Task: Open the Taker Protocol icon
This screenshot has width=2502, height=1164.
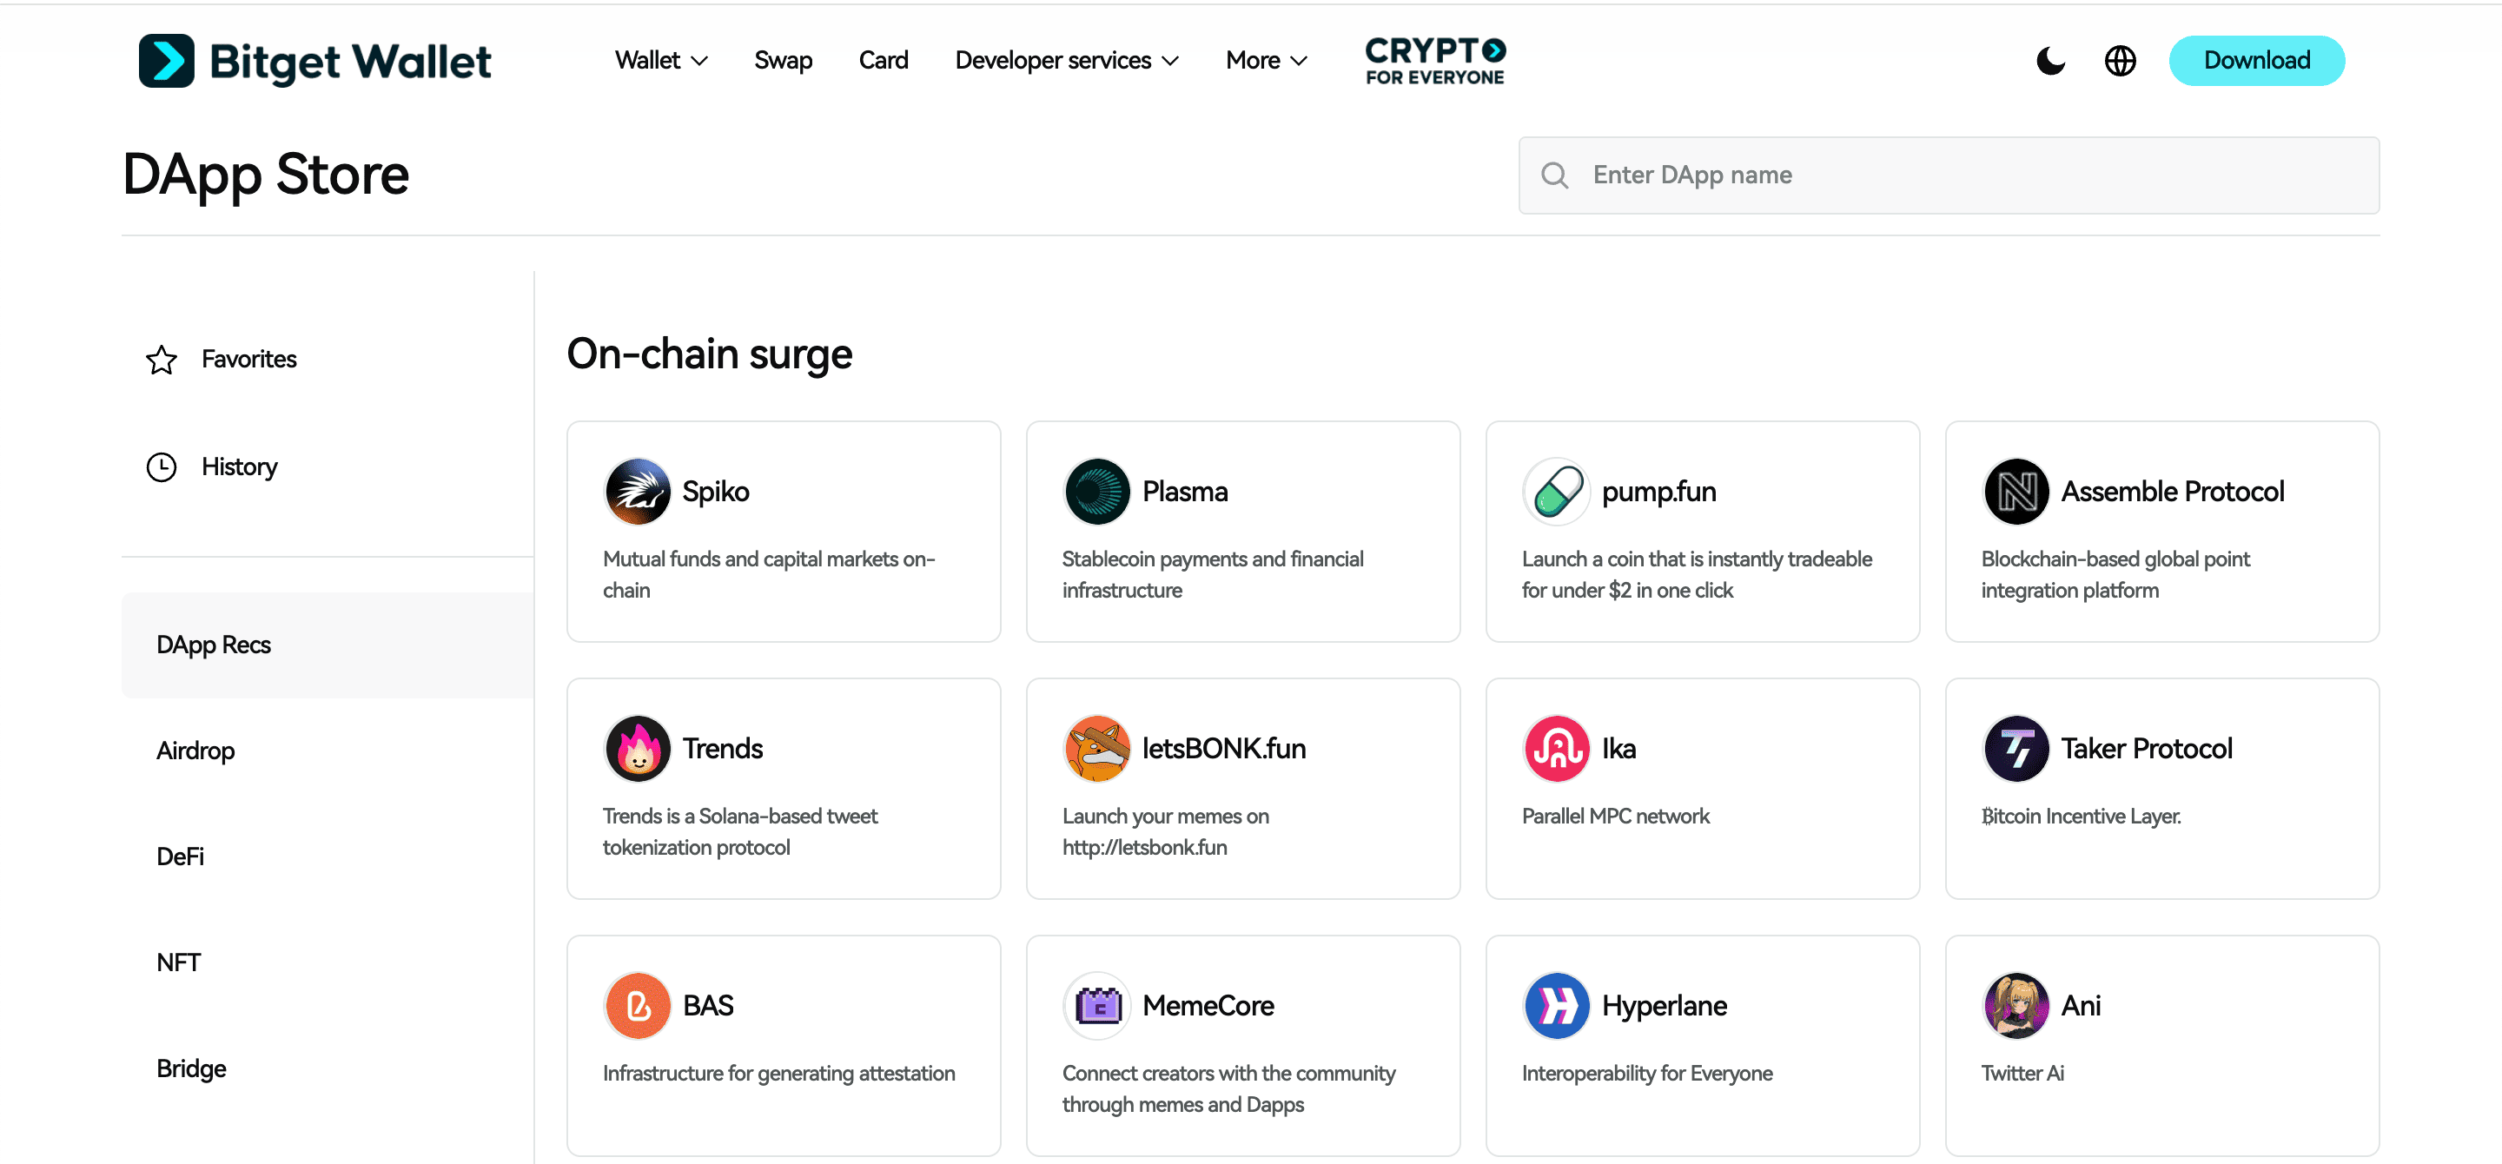Action: tap(2015, 749)
